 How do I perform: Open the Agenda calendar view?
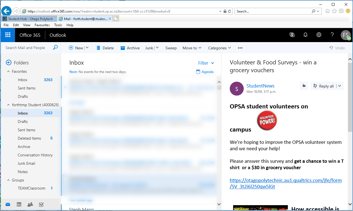(x=205, y=72)
